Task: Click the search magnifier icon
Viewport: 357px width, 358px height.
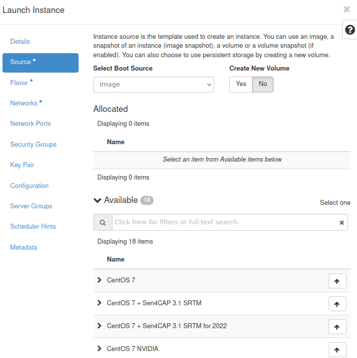Action: [103, 222]
